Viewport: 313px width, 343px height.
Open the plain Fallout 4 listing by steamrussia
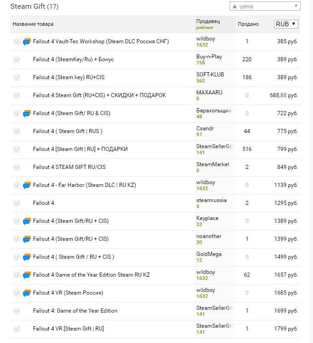click(x=43, y=203)
